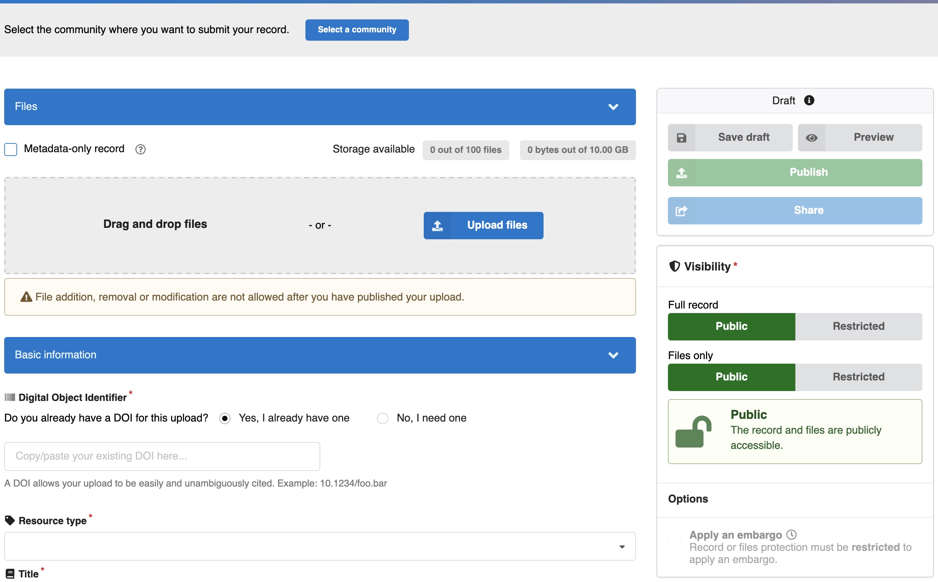Click the Preview button

coord(860,138)
